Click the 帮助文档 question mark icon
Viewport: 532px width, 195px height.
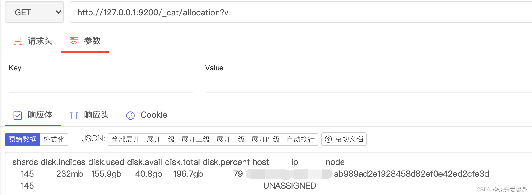pos(328,139)
